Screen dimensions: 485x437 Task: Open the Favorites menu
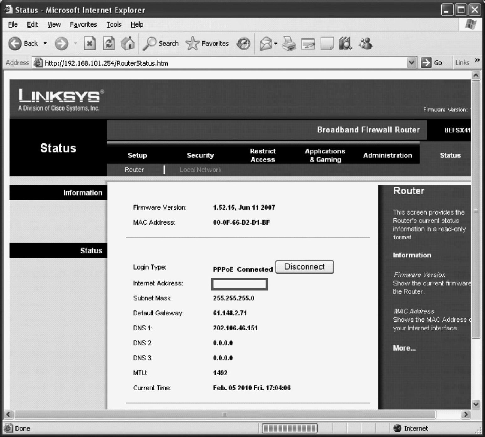click(83, 24)
